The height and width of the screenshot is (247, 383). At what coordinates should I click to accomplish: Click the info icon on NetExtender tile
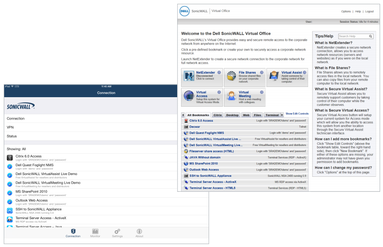pos(219,73)
